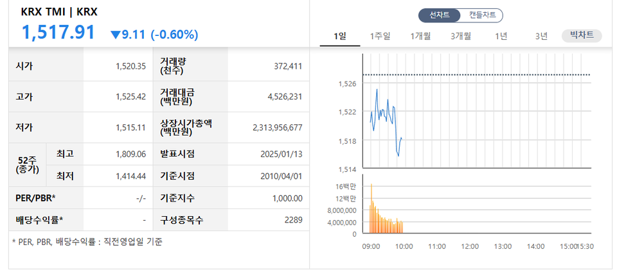
Task: Click the announcement date 2025/01/13
Action: (x=282, y=154)
